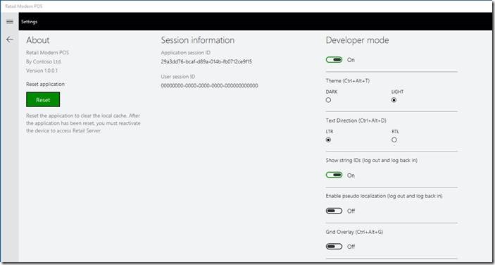The image size is (495, 265).
Task: Click Retail Modern POS window title
Action: (24, 6)
